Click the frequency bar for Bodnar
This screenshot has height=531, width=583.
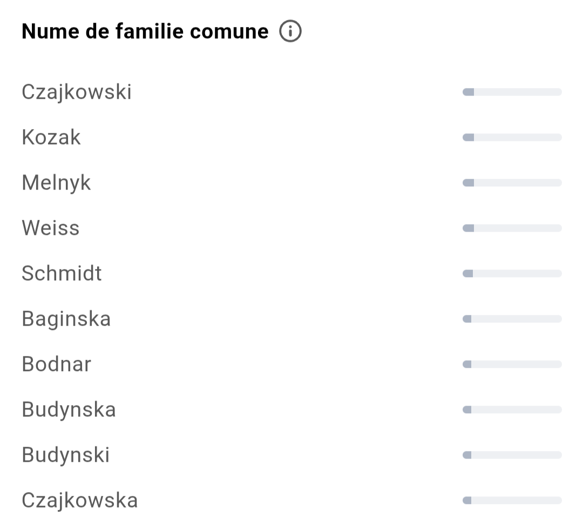pos(512,364)
